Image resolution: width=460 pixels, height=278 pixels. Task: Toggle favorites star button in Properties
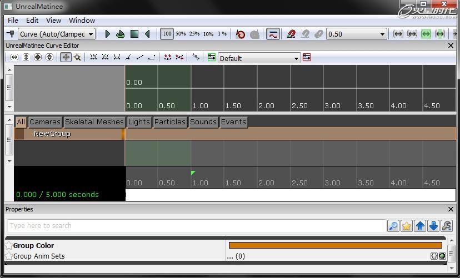point(406,226)
